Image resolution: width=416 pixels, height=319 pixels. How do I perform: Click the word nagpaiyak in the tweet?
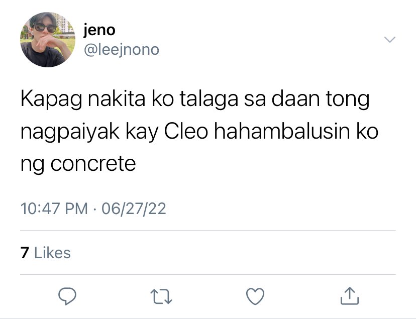[70, 132]
